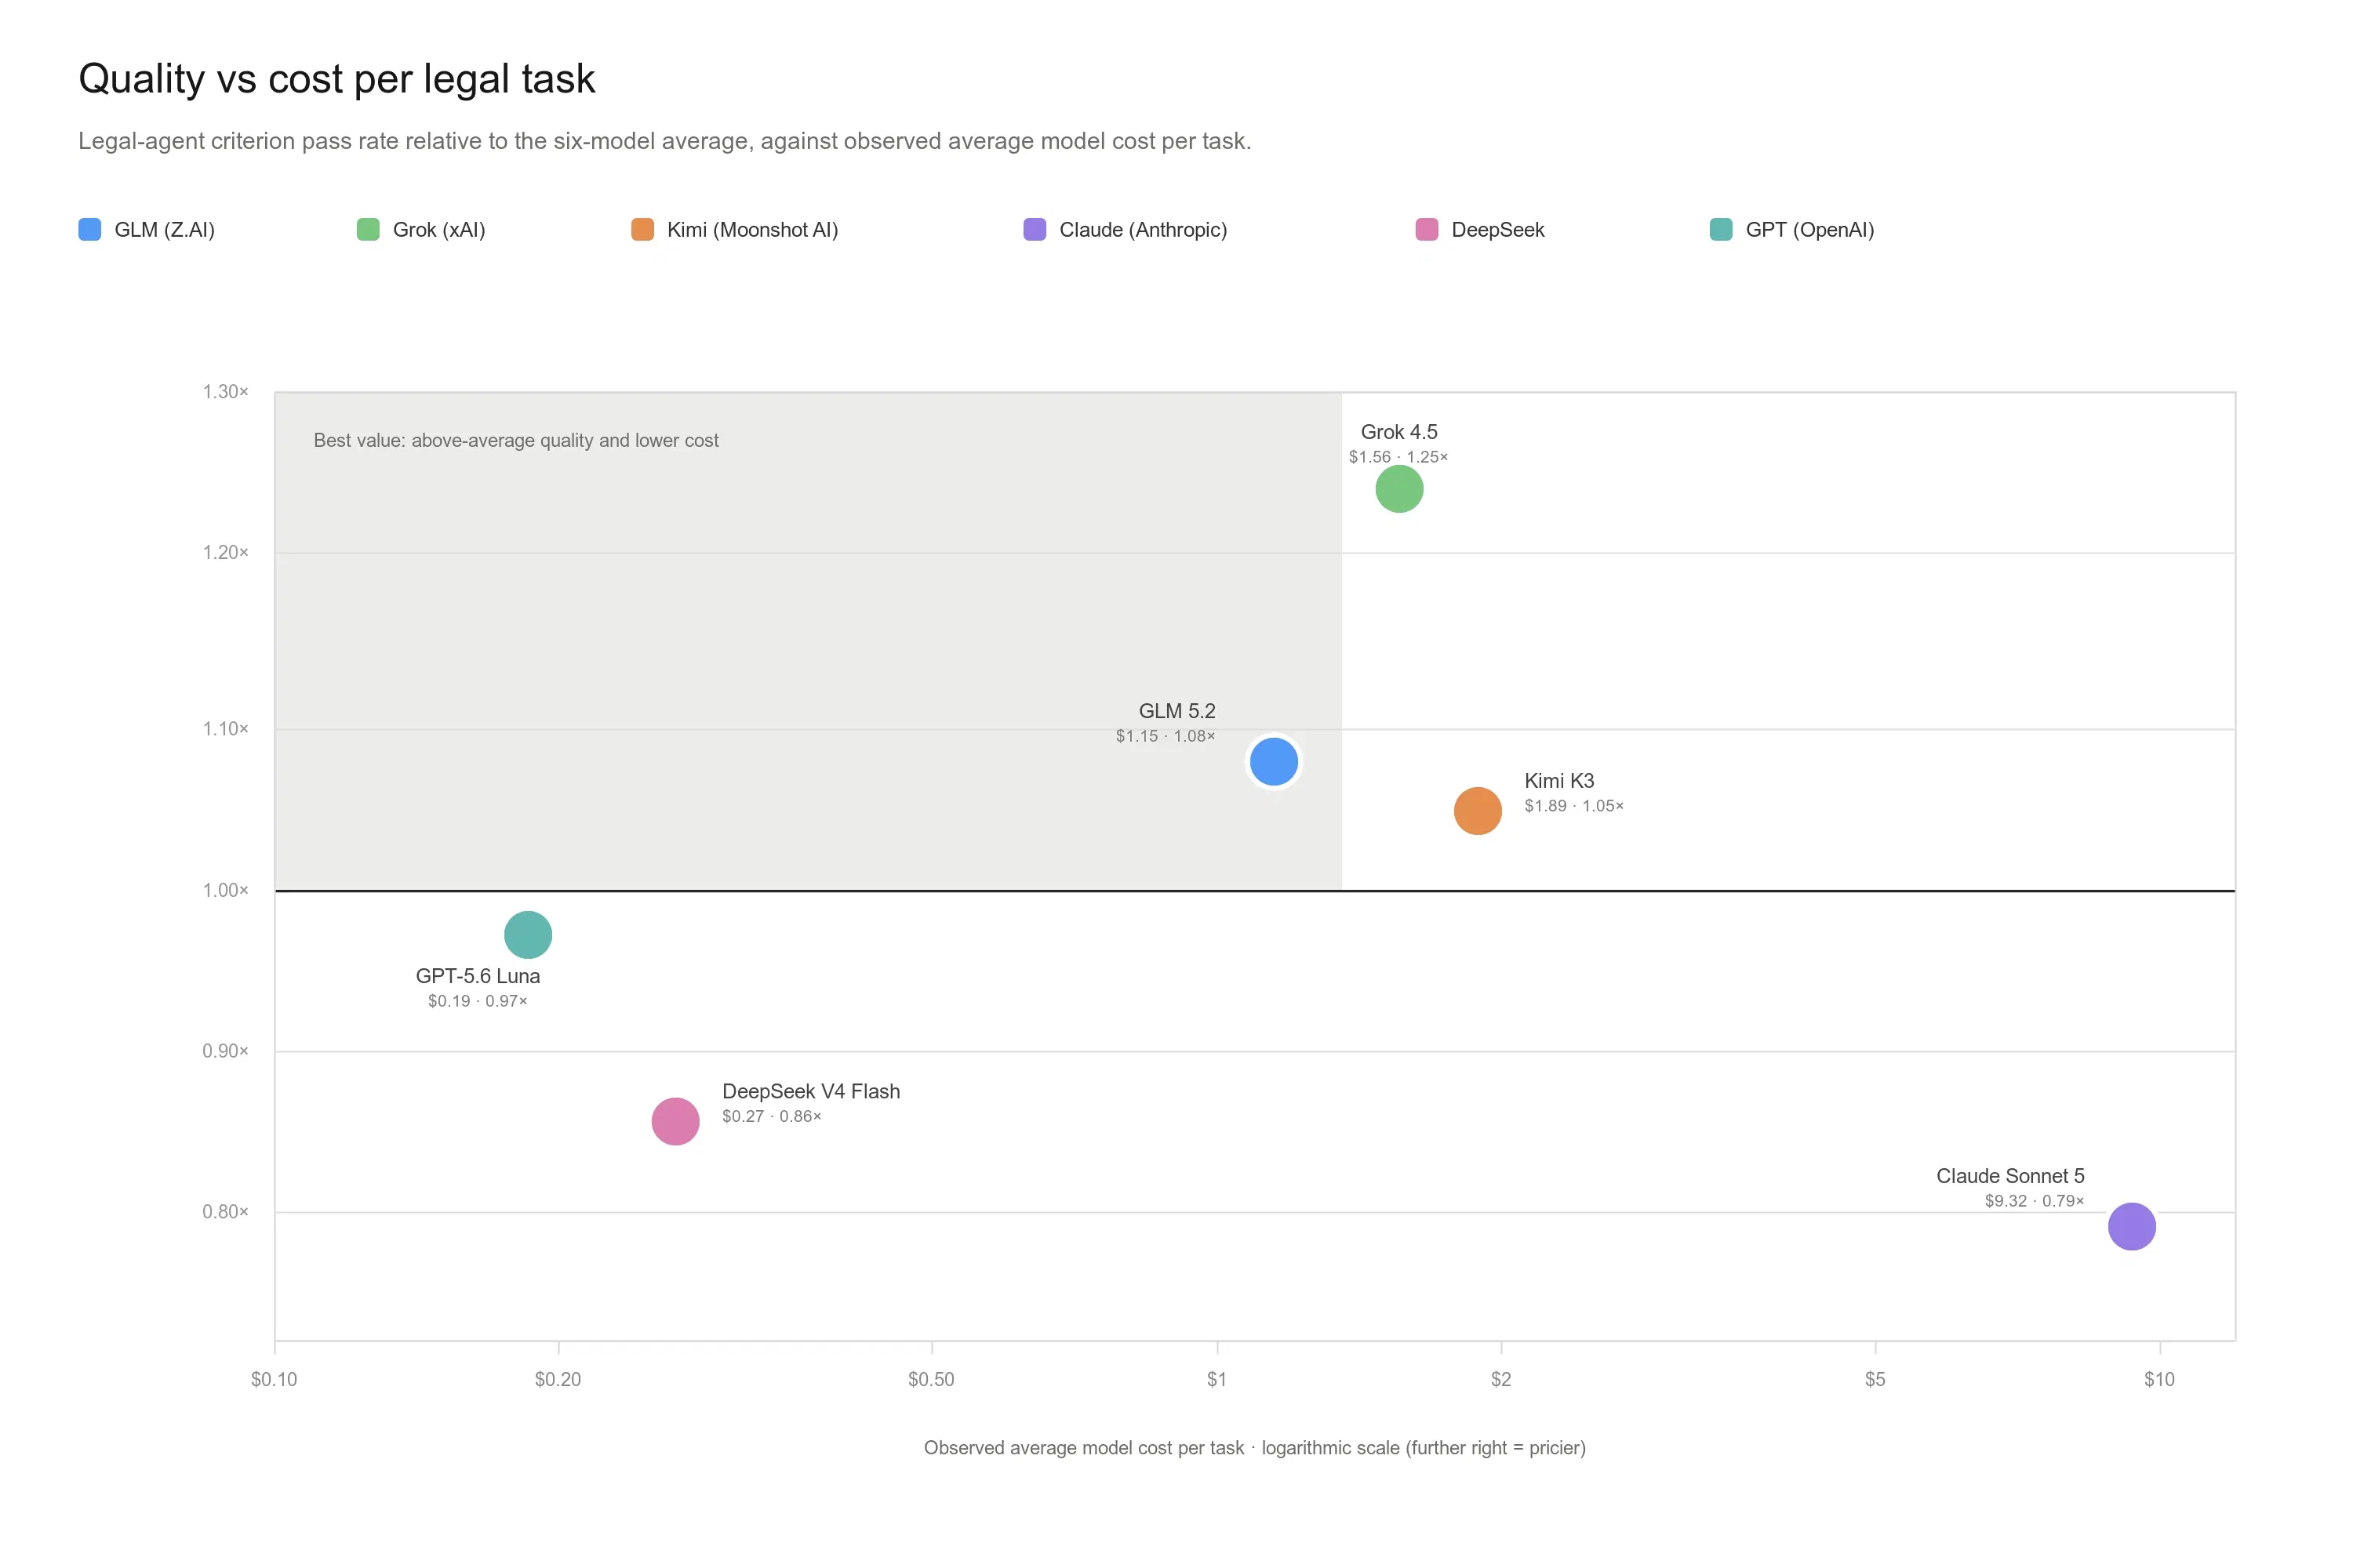Screen dimensions: 2353x1568
Task: Click the 1.10× y-axis label
Action: click(x=225, y=729)
